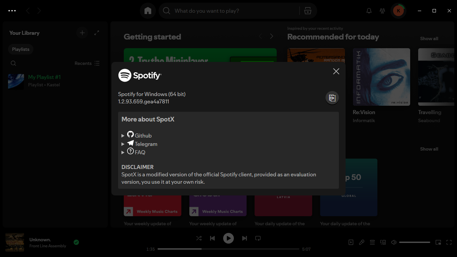Mute the volume with the speaker icon
457x257 pixels.
394,242
